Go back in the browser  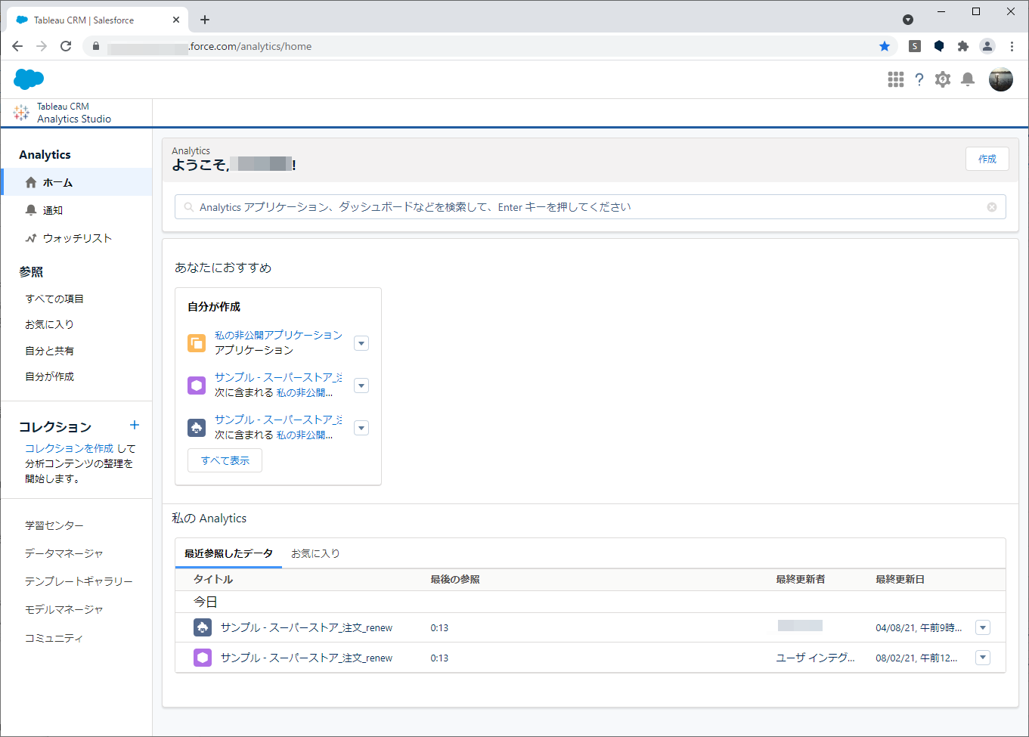[x=17, y=46]
